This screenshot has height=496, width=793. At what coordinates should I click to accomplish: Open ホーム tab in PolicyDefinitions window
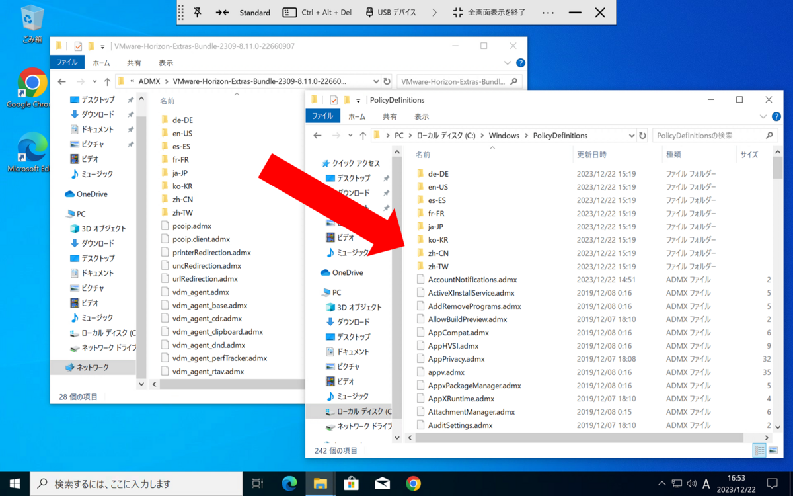(x=357, y=116)
